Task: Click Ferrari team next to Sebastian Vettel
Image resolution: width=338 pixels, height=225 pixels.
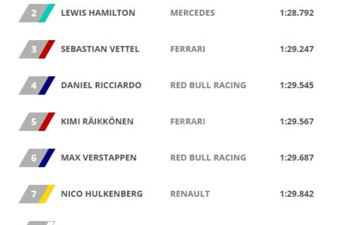Action: pyautogui.click(x=188, y=49)
